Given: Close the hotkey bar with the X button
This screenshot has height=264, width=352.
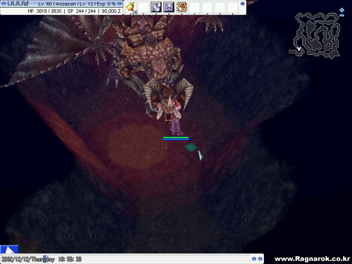Looking at the screenshot, I should tap(242, 4).
